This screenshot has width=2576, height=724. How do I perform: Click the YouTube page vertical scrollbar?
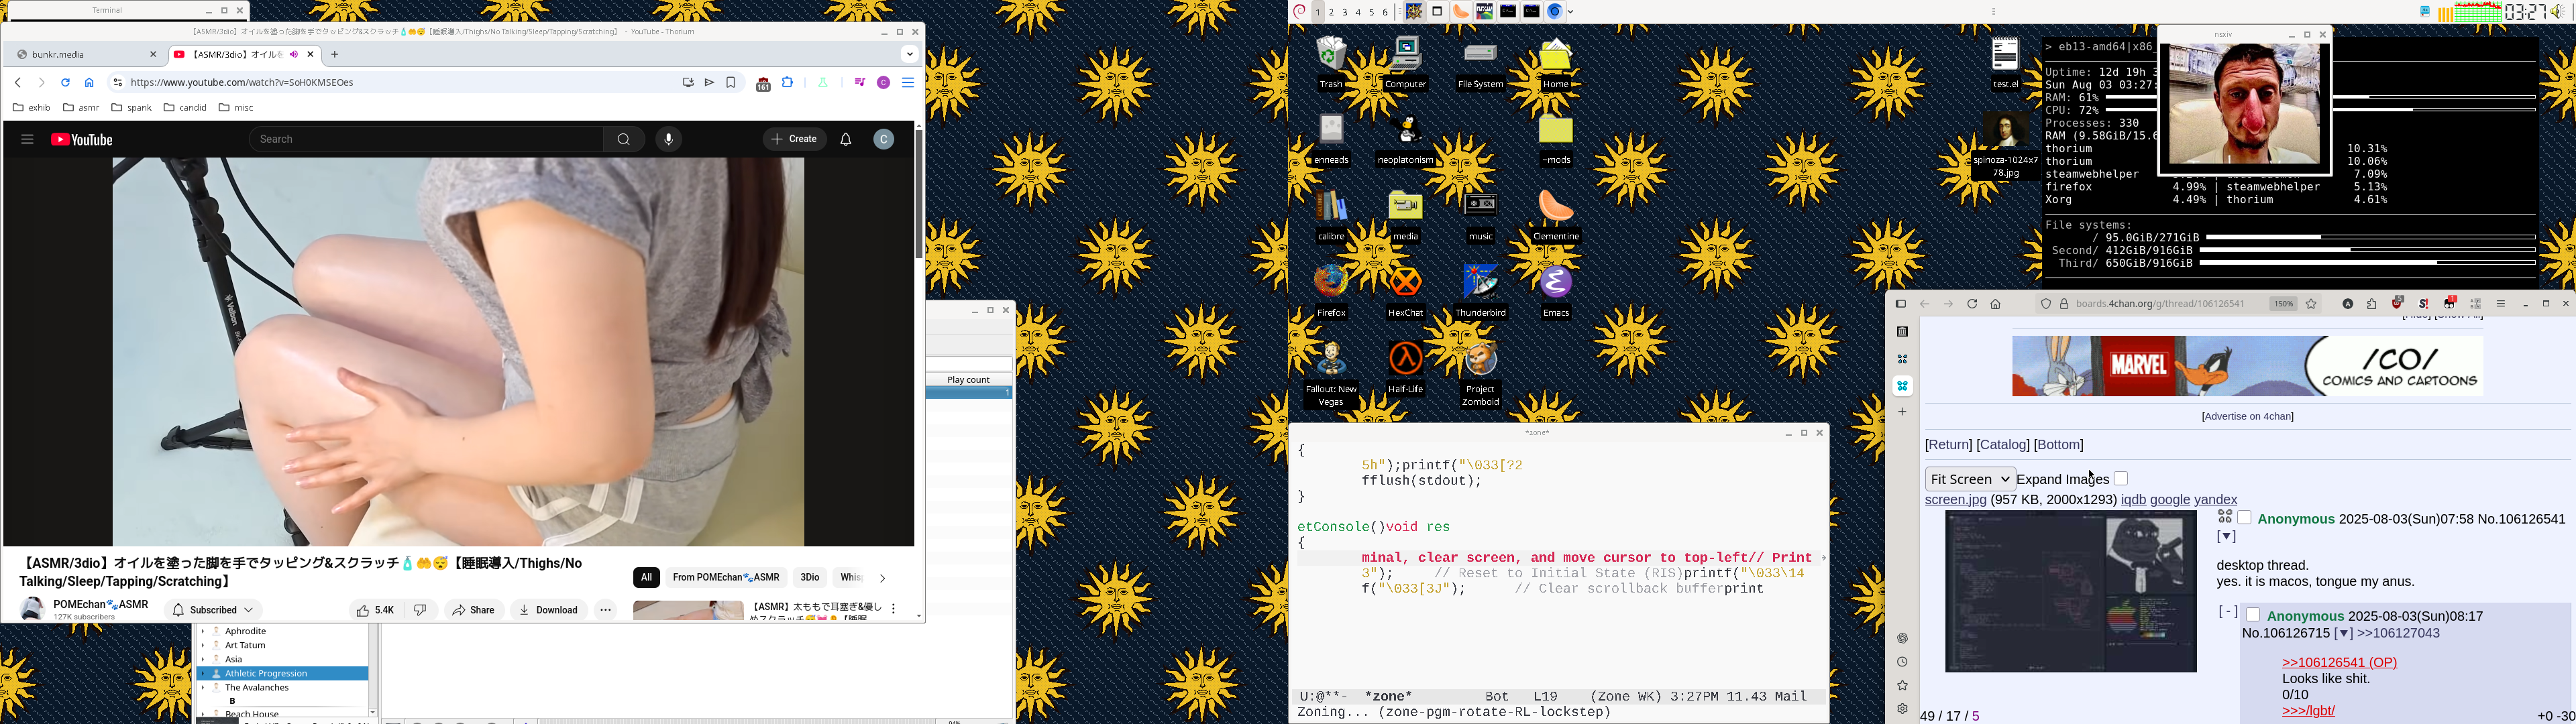pos(918,195)
